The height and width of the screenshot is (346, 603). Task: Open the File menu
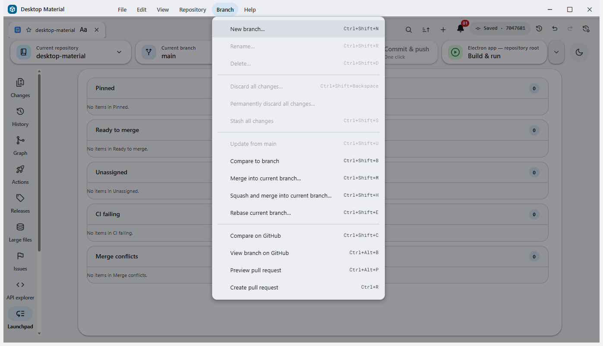point(122,9)
